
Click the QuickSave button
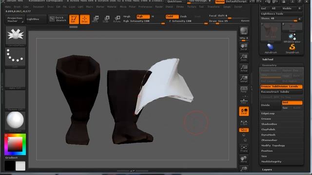click(x=175, y=1)
